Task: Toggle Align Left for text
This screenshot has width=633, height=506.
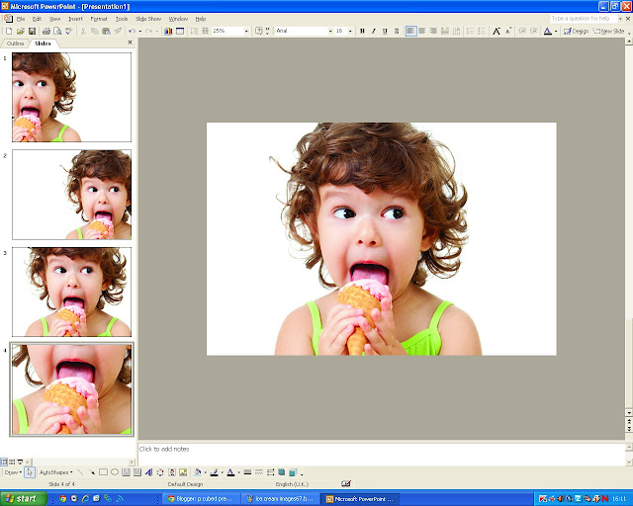Action: click(x=410, y=32)
